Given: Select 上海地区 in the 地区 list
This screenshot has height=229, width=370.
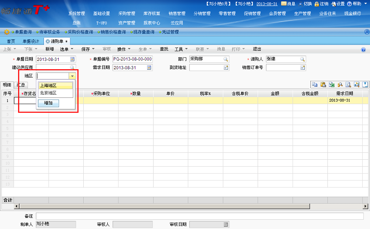Looking at the screenshot, I should (55, 85).
